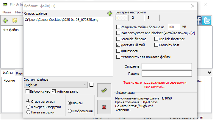Enable RAR загружает anti-blacklist checkbox

[x=118, y=33]
